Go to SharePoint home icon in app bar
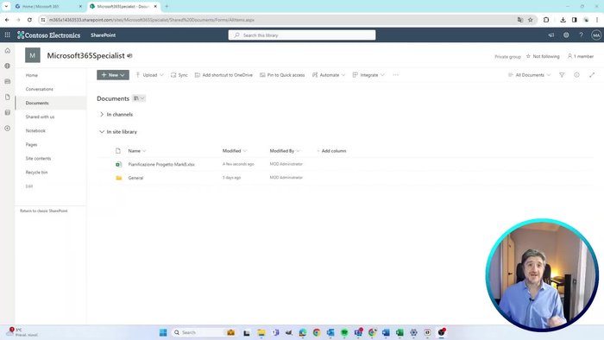 7,50
